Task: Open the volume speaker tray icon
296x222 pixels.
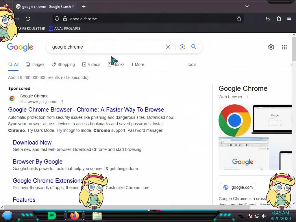Action: pyautogui.click(x=264, y=216)
